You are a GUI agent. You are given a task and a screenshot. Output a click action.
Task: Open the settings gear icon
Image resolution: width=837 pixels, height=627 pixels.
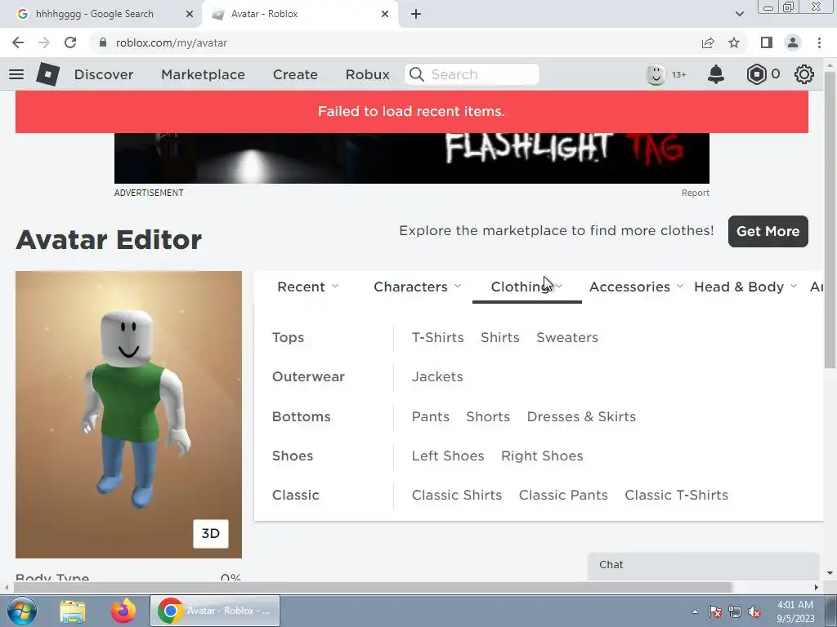coord(804,74)
